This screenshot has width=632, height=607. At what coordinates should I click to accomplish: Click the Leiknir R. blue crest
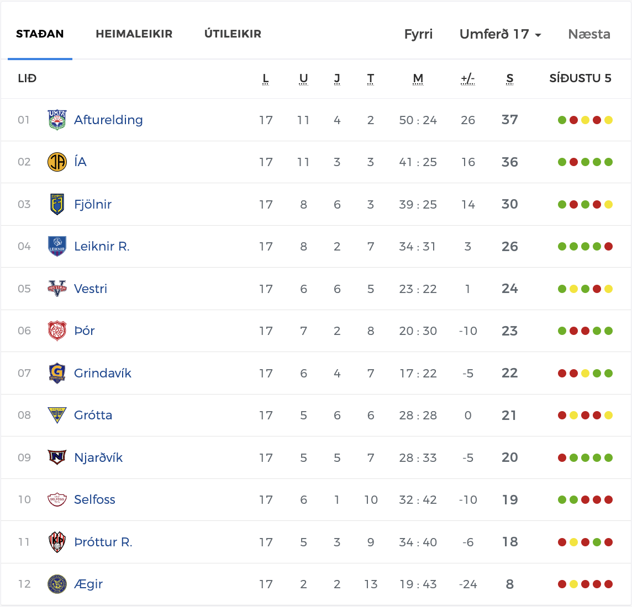tap(57, 247)
